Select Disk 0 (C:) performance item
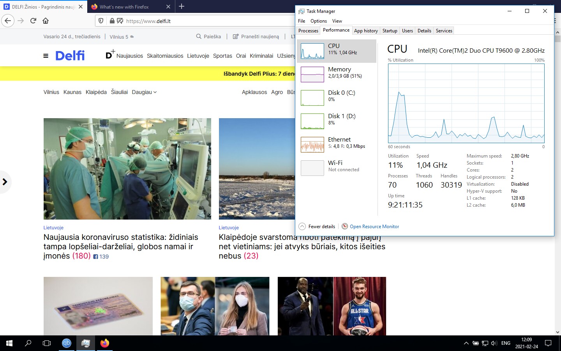561x351 pixels. 337,98
